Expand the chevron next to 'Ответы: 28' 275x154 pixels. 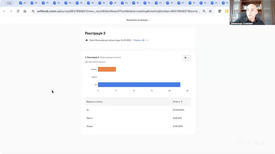click(x=147, y=40)
